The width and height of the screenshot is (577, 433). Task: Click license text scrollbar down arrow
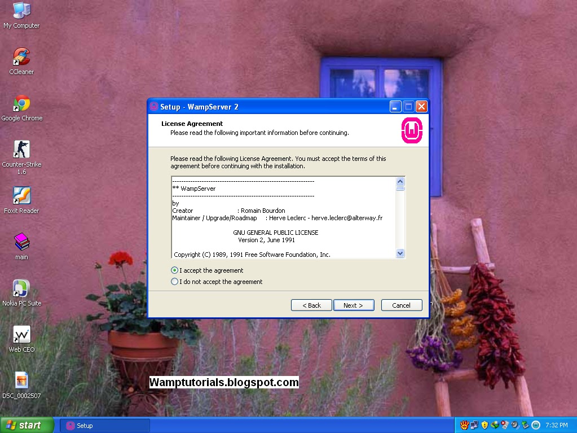click(x=400, y=253)
